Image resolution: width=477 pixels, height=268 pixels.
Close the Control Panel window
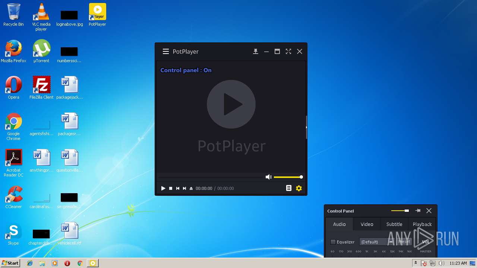[x=429, y=211]
